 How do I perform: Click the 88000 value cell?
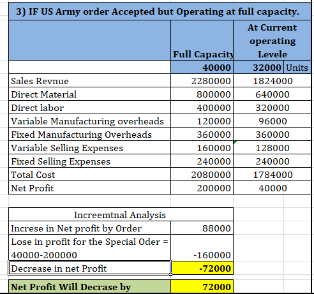tap(202, 228)
